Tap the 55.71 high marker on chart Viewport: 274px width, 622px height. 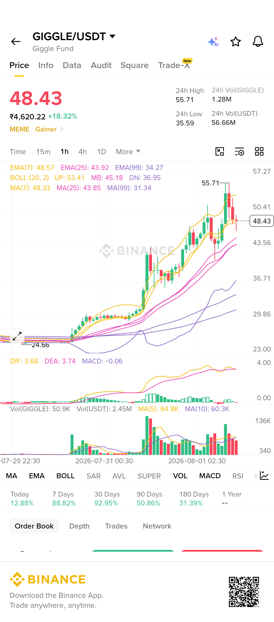[x=210, y=183]
